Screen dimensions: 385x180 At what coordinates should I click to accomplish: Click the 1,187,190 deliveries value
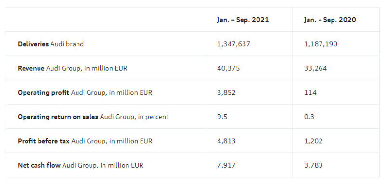(321, 44)
